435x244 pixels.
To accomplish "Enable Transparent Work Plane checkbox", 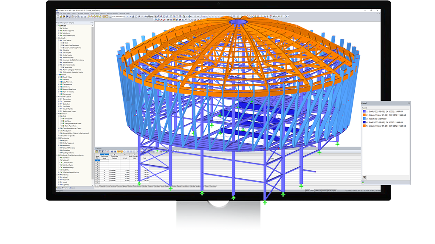I will 62,123.
